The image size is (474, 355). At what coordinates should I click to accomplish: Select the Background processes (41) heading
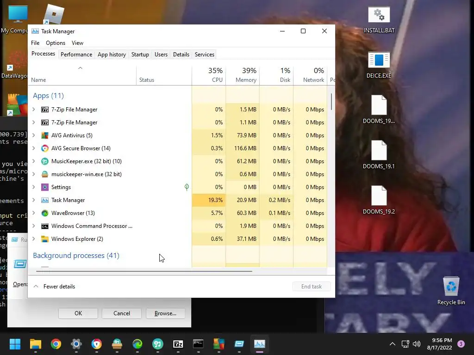[x=76, y=255]
